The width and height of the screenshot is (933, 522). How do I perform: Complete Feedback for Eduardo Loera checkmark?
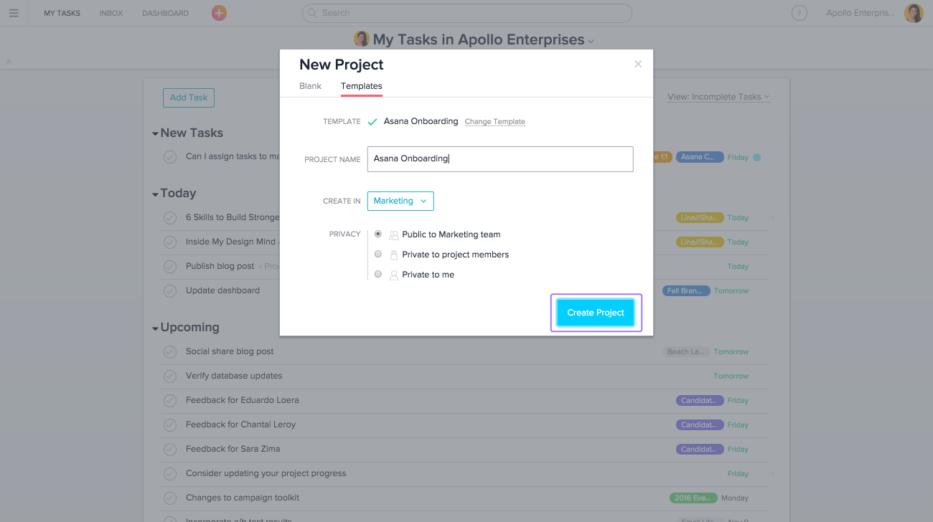tap(170, 401)
